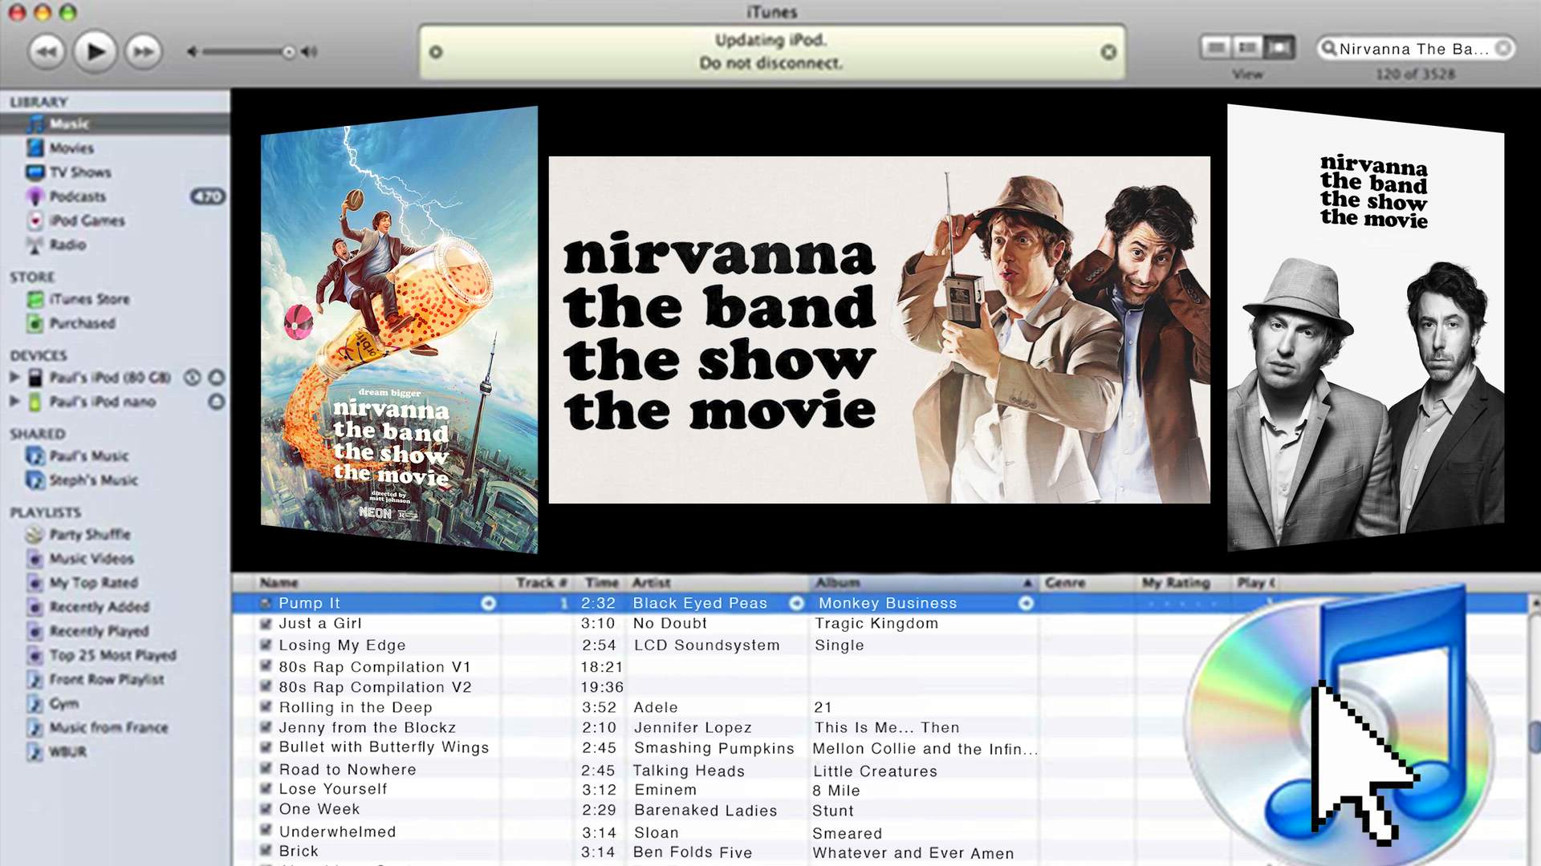Expand Paul's iPod nano device
This screenshot has width=1541, height=866.
point(14,401)
